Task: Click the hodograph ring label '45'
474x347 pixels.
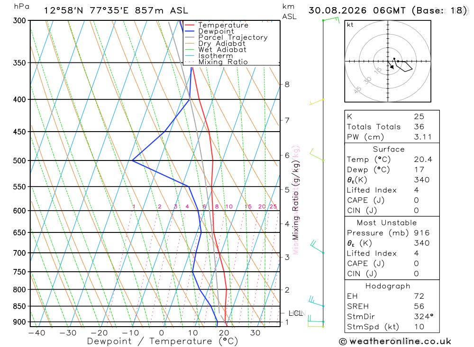Action: tap(357, 89)
